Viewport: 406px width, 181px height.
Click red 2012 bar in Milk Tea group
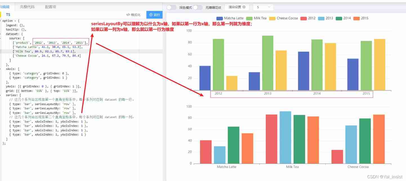pos(271,139)
